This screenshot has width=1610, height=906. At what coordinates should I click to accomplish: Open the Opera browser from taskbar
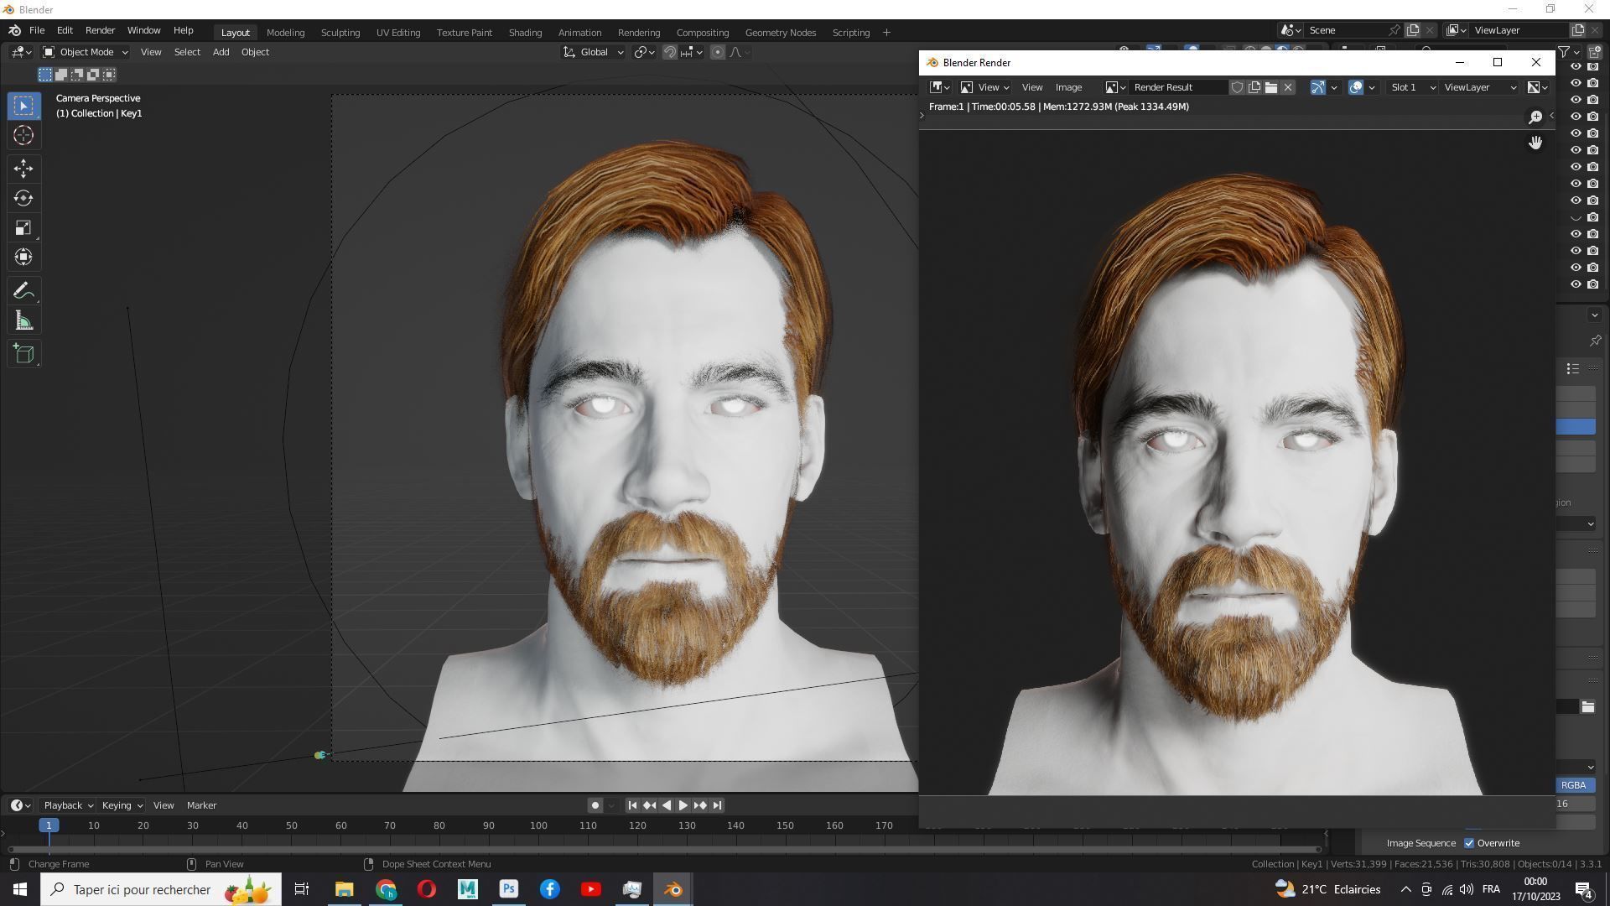coord(426,889)
